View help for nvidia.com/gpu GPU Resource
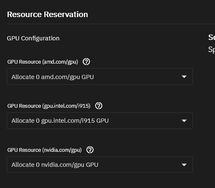This screenshot has height=188, width=215. (x=90, y=150)
